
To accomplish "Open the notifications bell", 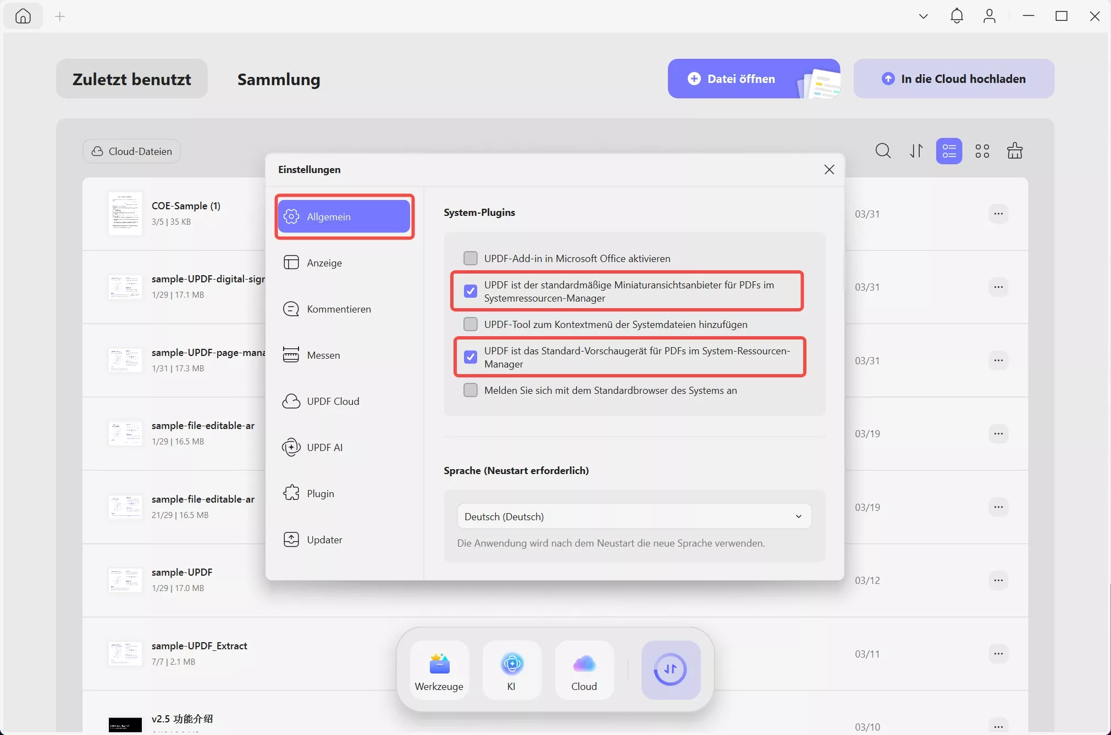I will click(x=957, y=16).
